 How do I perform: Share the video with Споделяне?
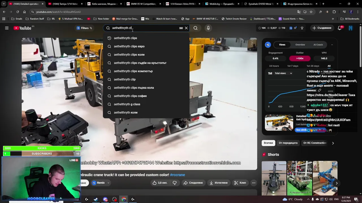193,183
